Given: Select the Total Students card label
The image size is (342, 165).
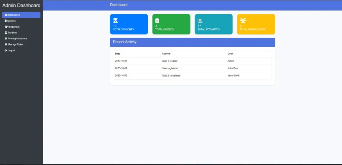Looking at the screenshot, I should [123, 29].
